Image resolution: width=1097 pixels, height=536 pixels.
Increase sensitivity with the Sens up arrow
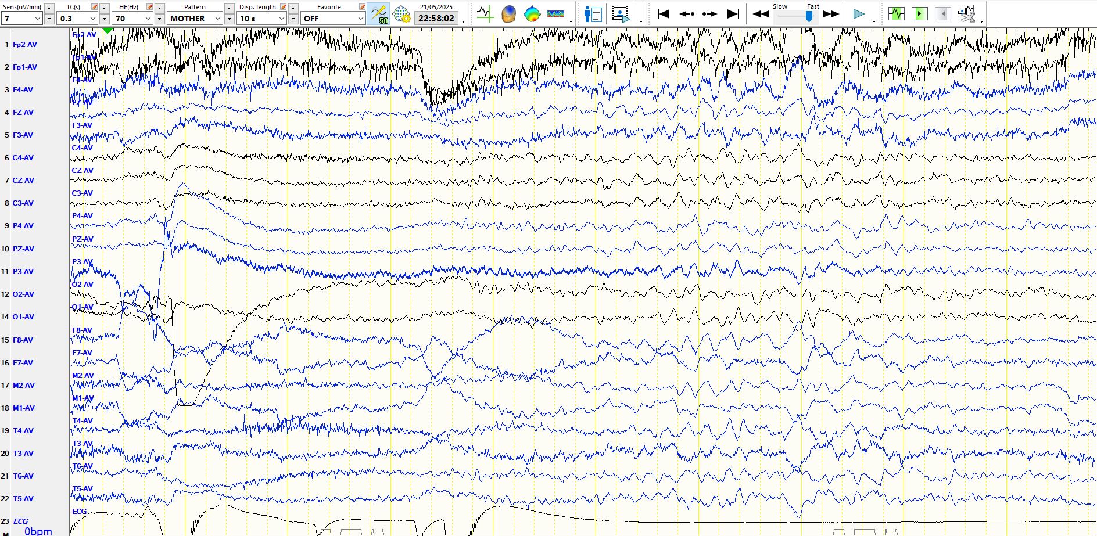point(49,8)
